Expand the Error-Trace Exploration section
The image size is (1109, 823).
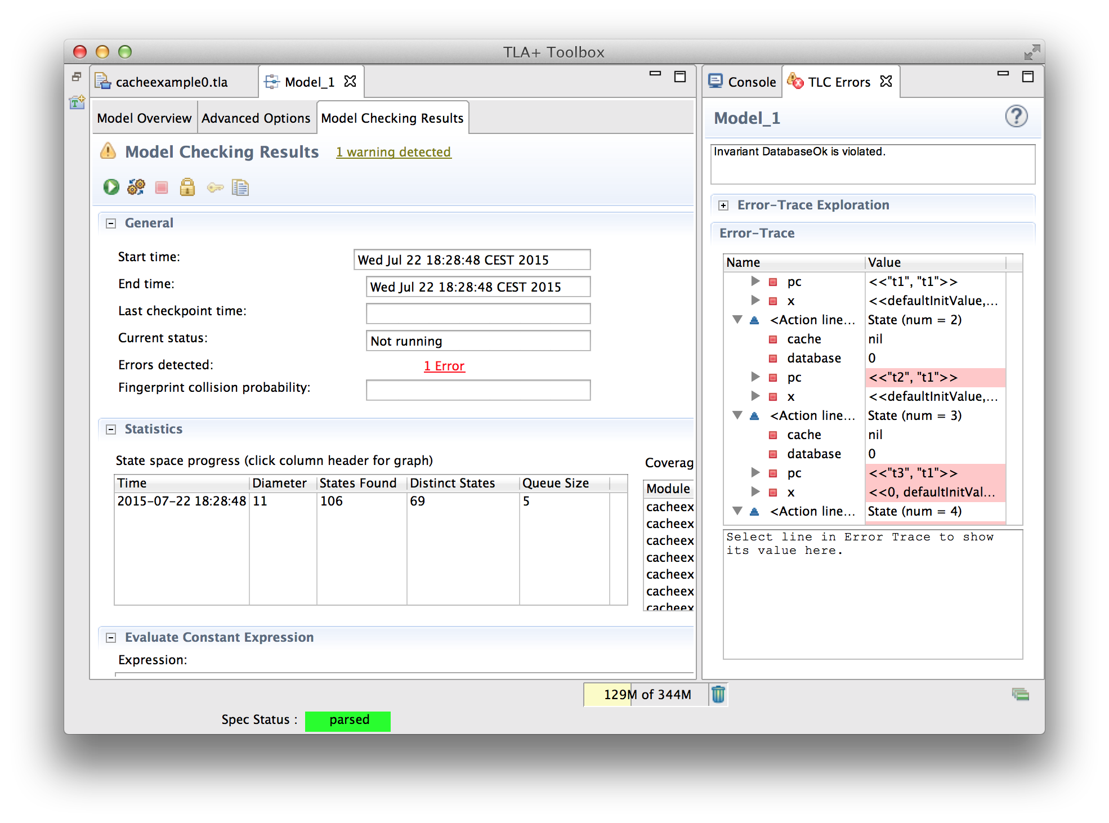(x=723, y=205)
